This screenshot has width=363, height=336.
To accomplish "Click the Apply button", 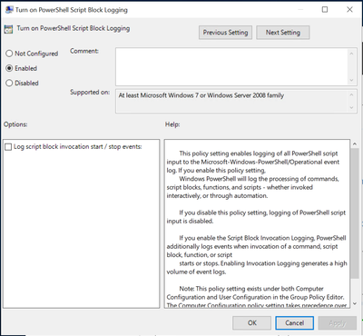I will (x=338, y=323).
